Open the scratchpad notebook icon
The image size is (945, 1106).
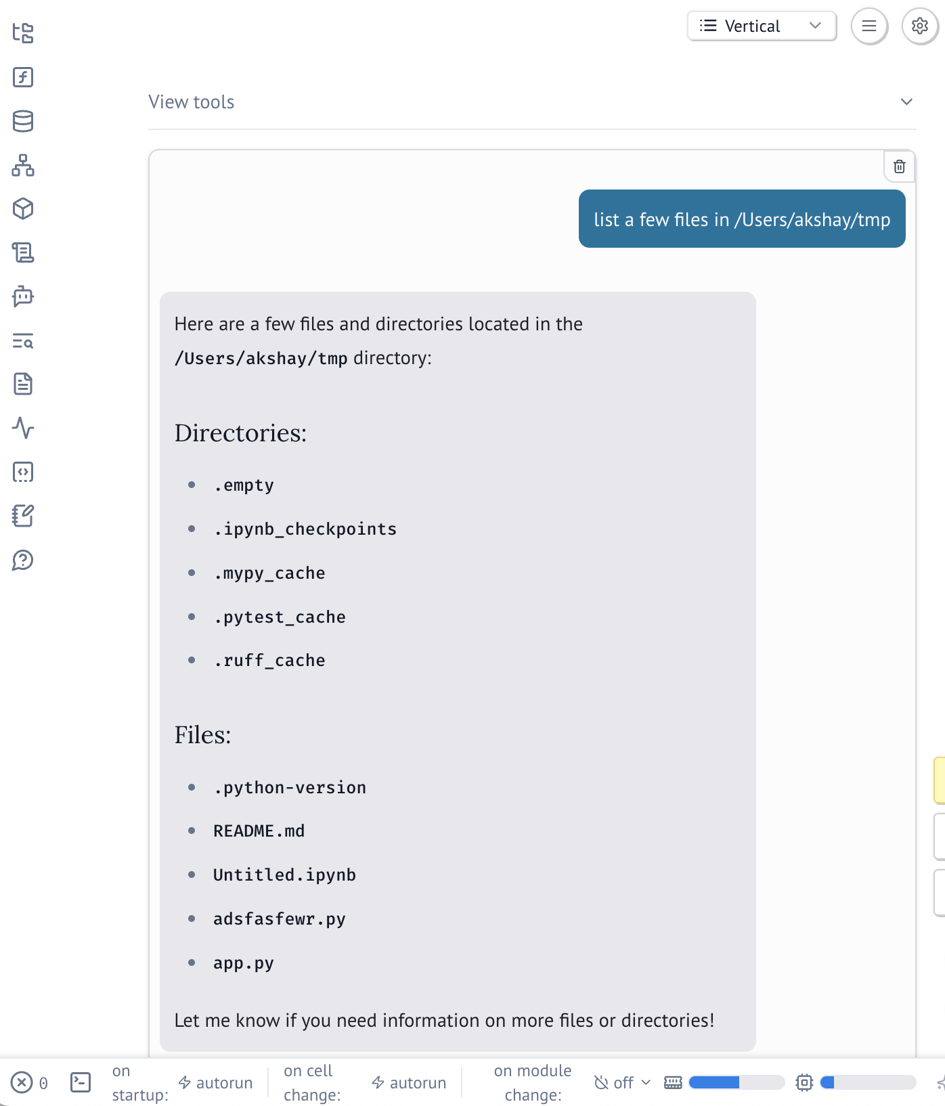point(23,516)
